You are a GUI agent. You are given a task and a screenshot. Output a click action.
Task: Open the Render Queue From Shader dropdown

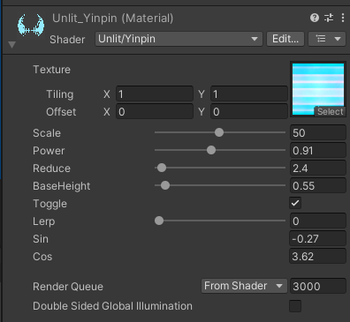coord(244,286)
